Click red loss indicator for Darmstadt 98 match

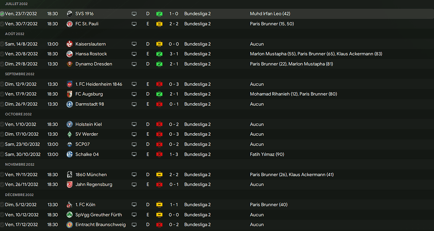pos(159,104)
